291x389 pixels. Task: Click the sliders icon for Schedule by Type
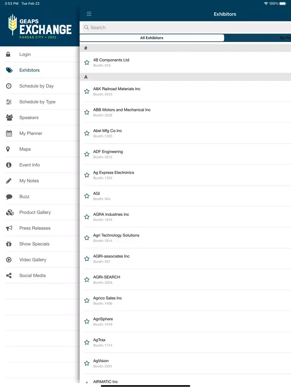point(9,102)
